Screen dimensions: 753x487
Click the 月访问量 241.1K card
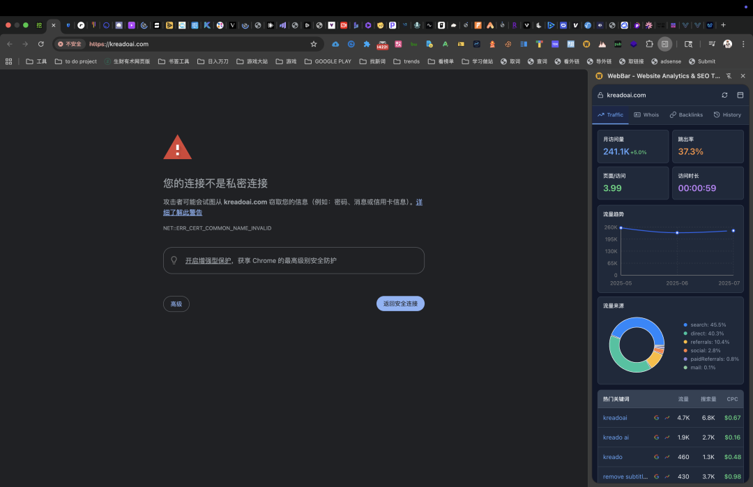pos(633,147)
